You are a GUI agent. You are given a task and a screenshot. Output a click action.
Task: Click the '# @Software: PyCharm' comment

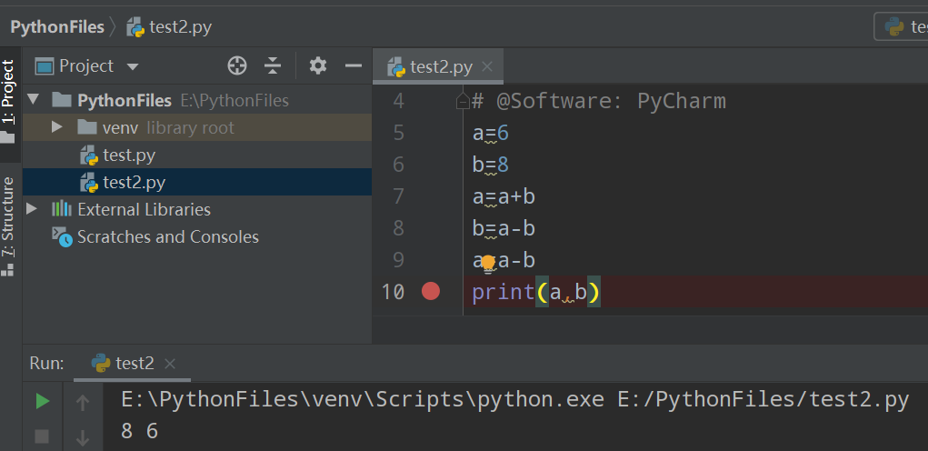click(x=599, y=101)
